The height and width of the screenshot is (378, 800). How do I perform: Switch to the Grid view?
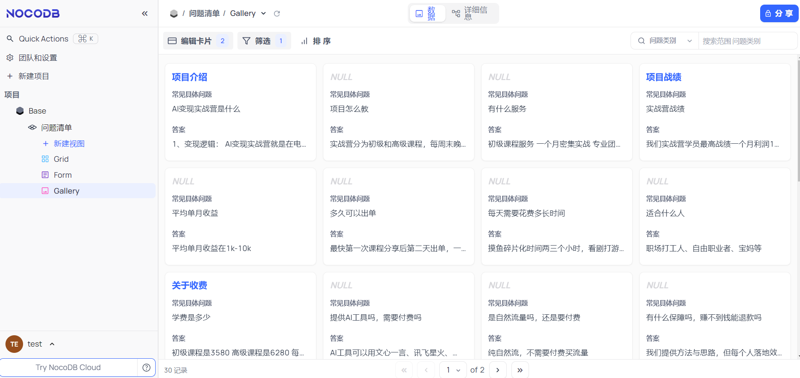coord(61,159)
